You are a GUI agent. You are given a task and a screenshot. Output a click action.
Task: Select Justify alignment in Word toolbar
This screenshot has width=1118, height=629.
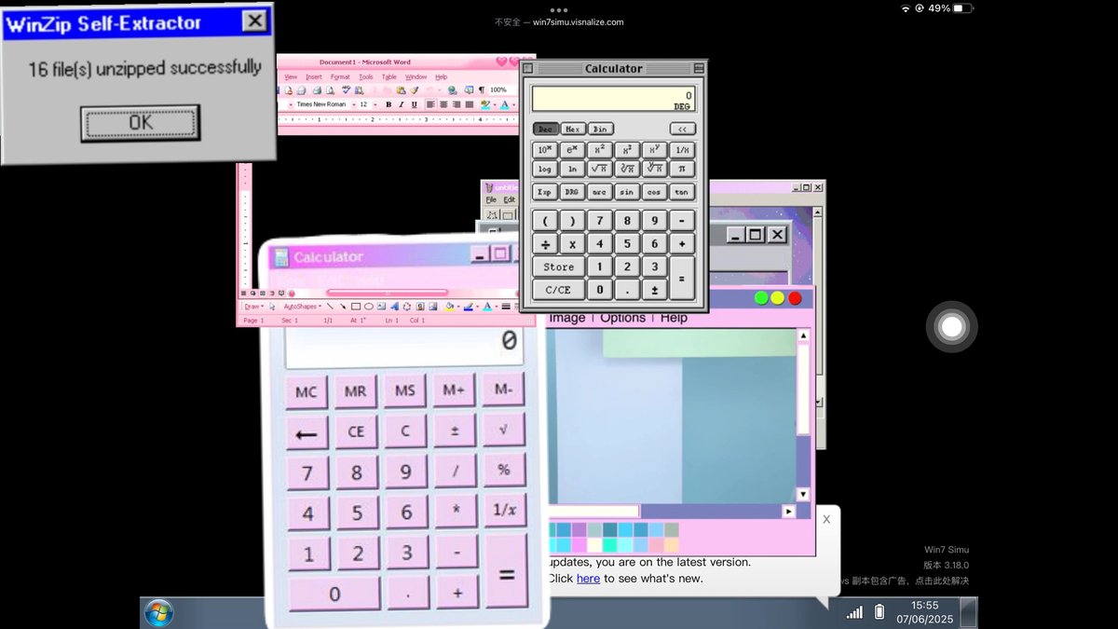[x=470, y=104]
